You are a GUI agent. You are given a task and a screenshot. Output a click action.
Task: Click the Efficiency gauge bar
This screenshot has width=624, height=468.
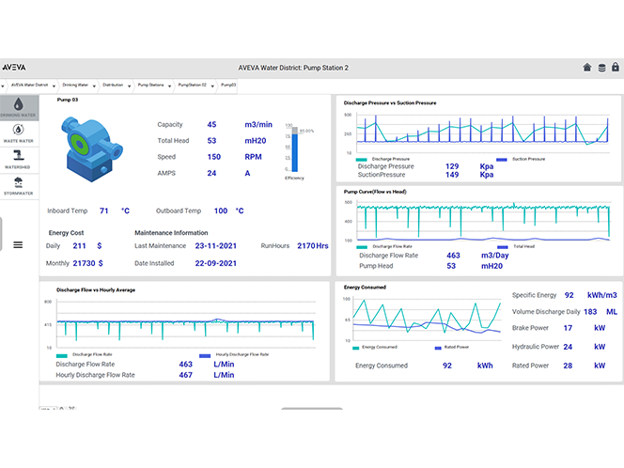(292, 150)
